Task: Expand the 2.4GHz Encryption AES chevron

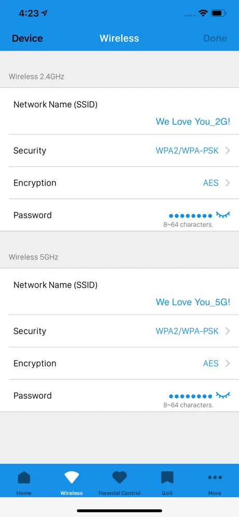Action: pos(228,183)
